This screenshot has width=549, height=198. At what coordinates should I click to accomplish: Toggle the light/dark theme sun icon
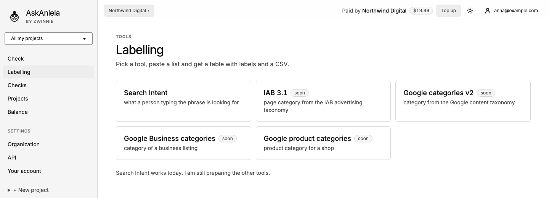470,11
